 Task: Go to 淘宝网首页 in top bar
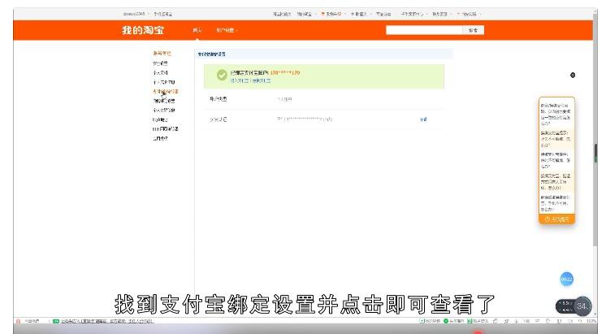(x=282, y=14)
